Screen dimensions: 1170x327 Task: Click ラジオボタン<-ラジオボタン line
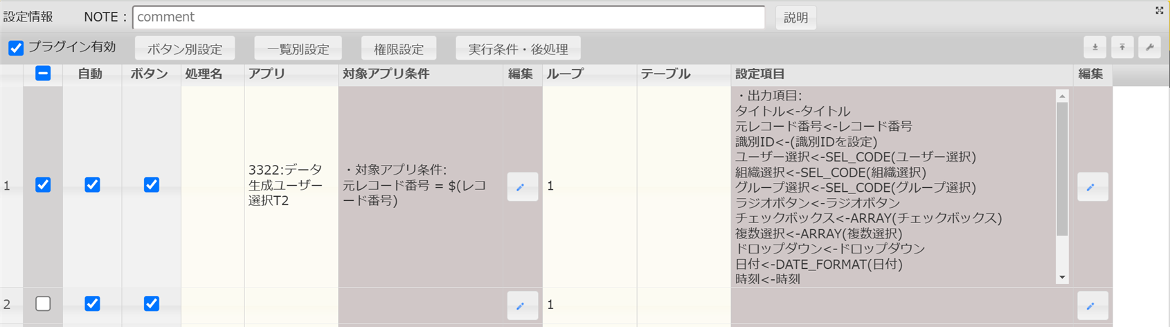point(818,202)
